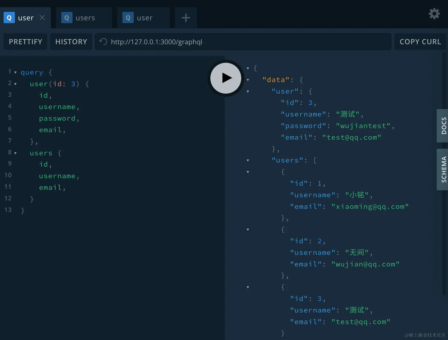This screenshot has width=448, height=340.
Task: Click the "data" key in the response
Action: pyautogui.click(x=276, y=80)
